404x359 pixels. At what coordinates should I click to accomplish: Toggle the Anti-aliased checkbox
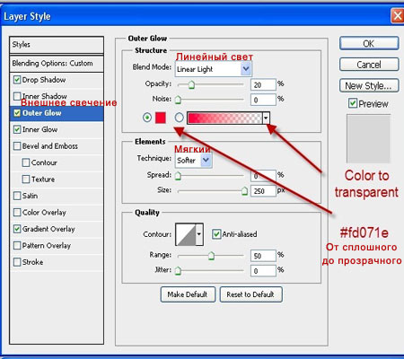point(216,234)
